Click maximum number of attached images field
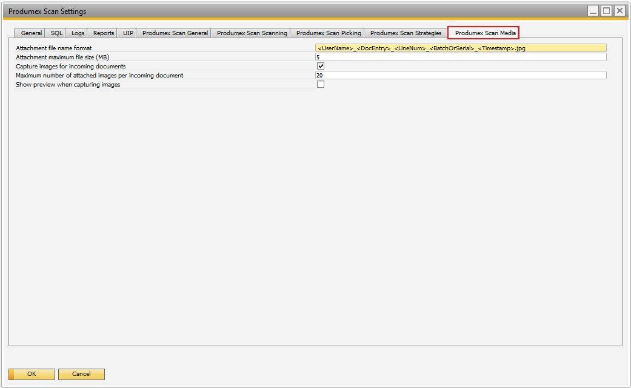631x388 pixels. (460, 76)
